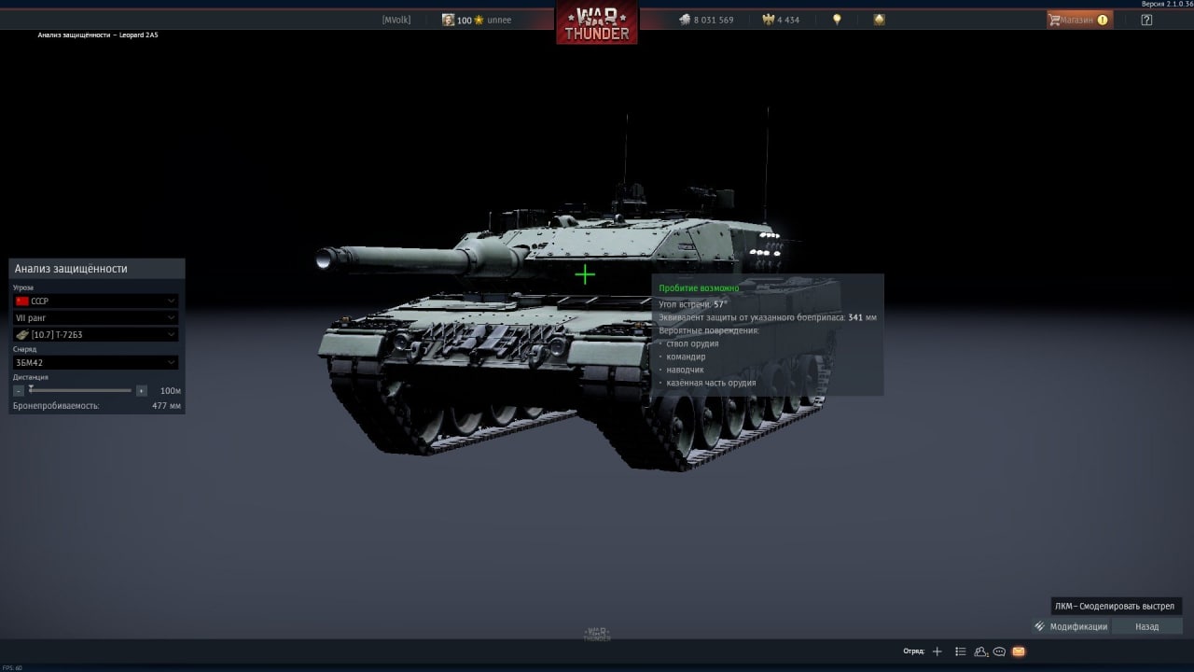Click the Анализ защищённости – Leopard 2A5 header text
This screenshot has height=672, width=1194.
pos(98,35)
